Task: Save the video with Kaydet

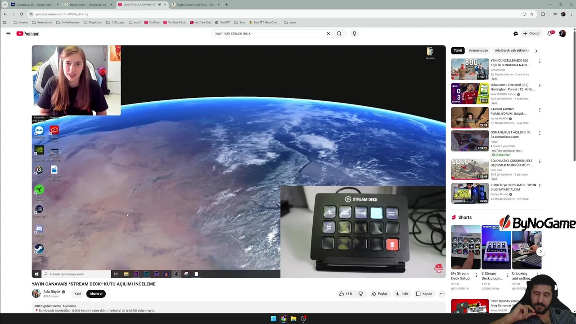Action: (x=424, y=294)
